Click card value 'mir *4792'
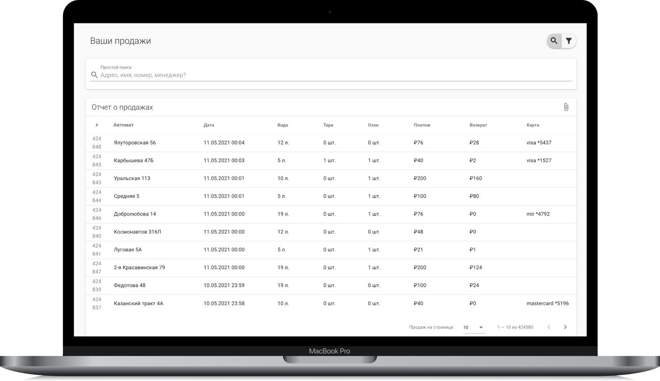The height and width of the screenshot is (381, 660). click(x=538, y=214)
